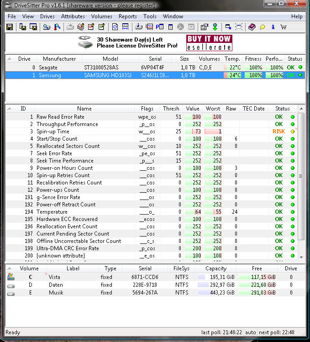The width and height of the screenshot is (310, 342).
Task: Click the BUY IT NOW esellerate button
Action: point(209,43)
